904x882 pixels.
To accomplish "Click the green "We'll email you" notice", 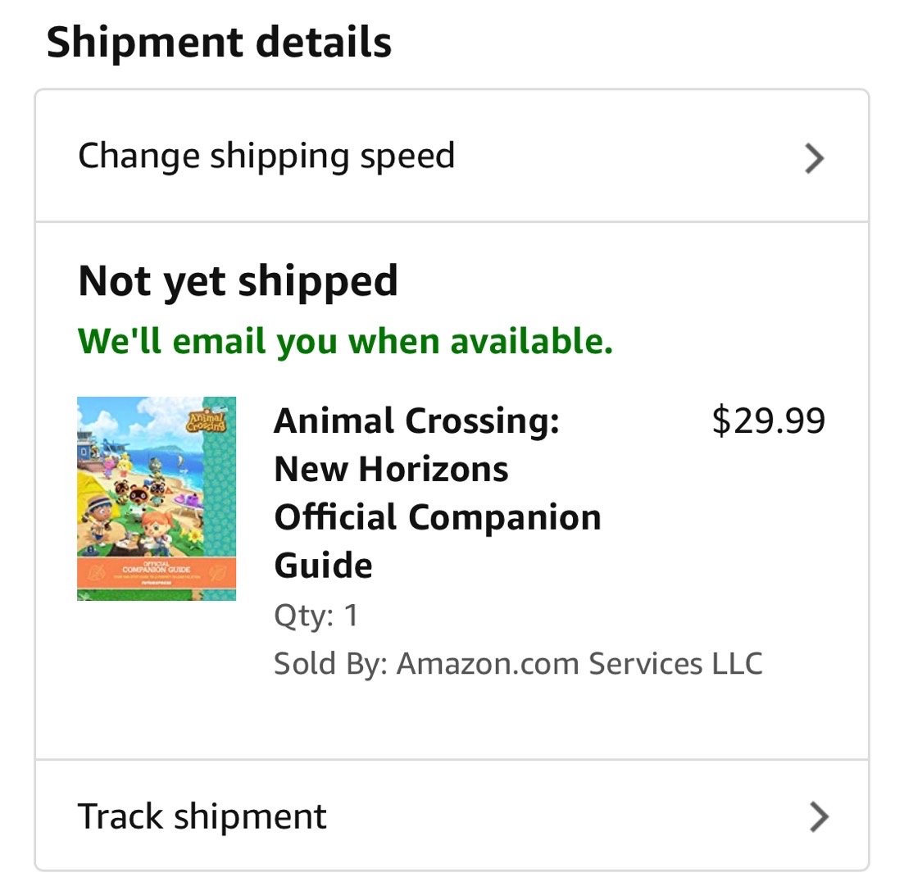I will click(x=345, y=340).
